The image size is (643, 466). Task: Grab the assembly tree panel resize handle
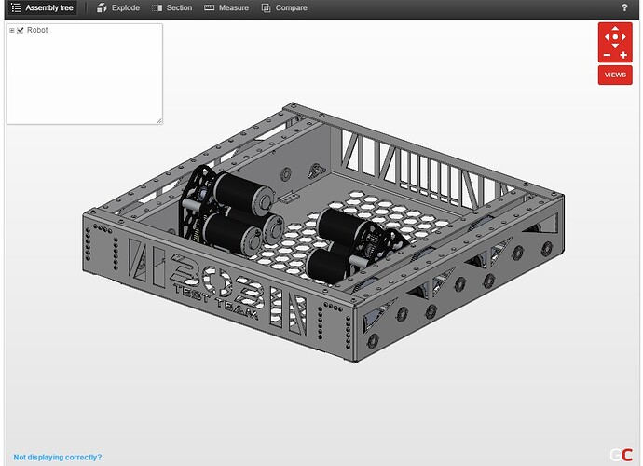159,121
